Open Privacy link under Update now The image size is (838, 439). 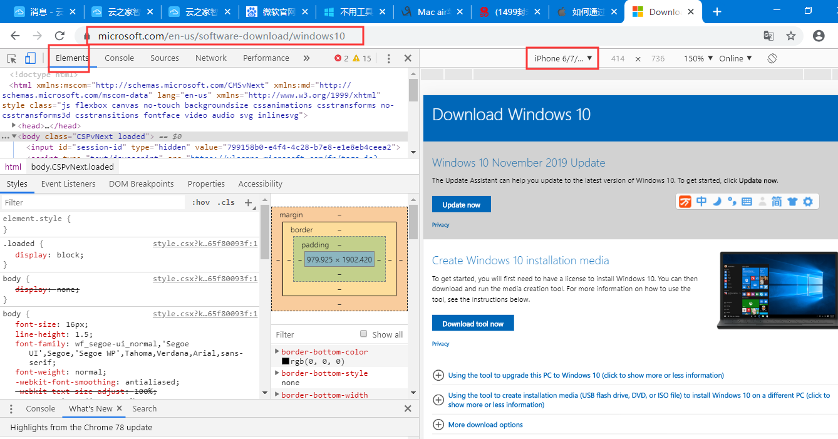(441, 225)
